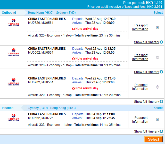Image resolution: width=165 pixels, height=146 pixels.
Task: Click red arrival day alert icon on 12:35 flight
Action: click(x=73, y=59)
